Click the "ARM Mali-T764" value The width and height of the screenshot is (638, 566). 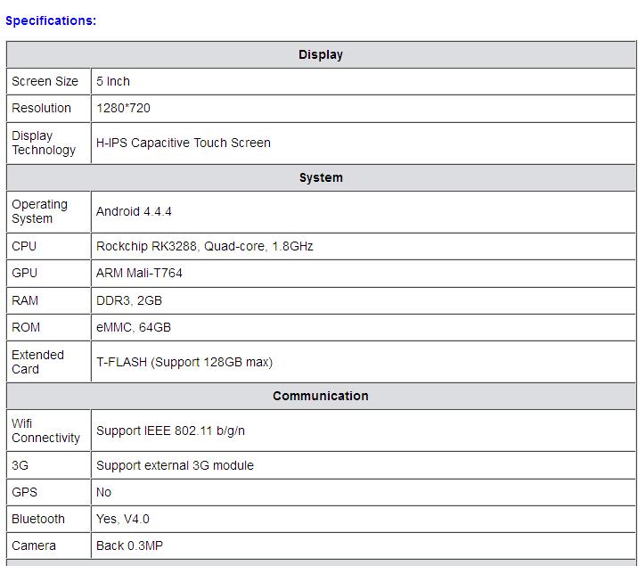click(139, 273)
